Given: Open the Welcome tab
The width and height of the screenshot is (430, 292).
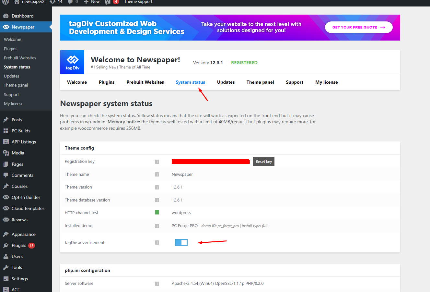Looking at the screenshot, I should pos(77,82).
